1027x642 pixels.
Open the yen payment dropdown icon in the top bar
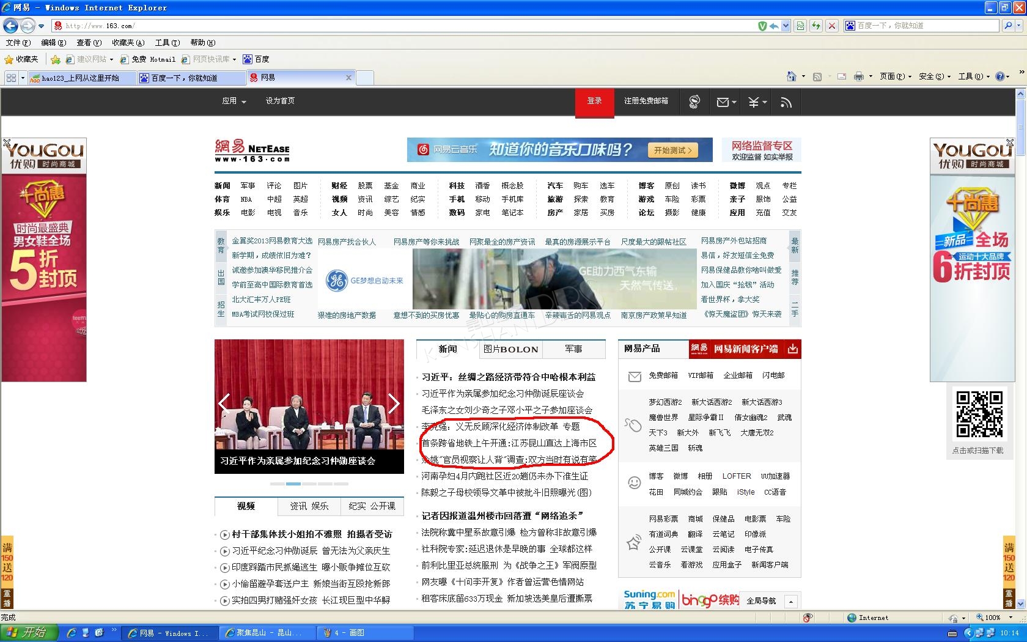pyautogui.click(x=757, y=102)
